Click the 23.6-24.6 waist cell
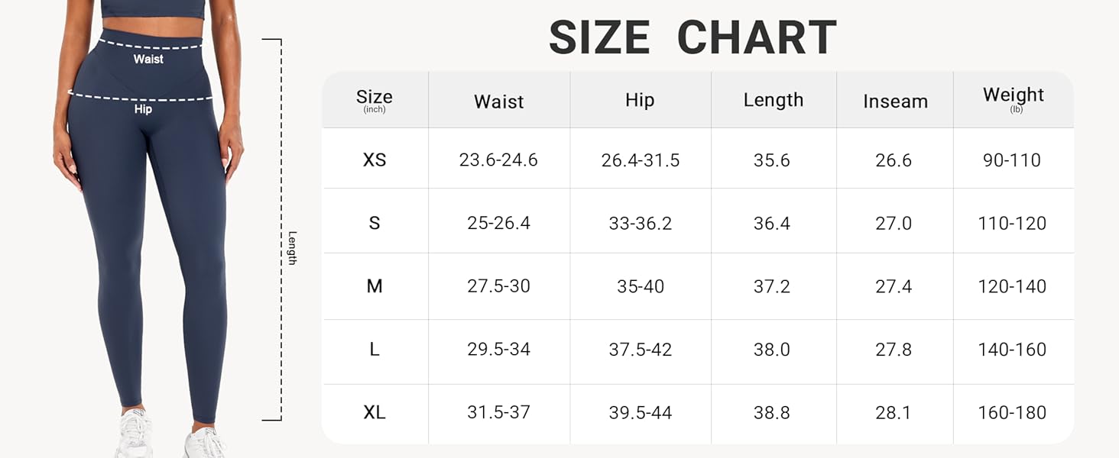This screenshot has height=458, width=1119. 498,160
